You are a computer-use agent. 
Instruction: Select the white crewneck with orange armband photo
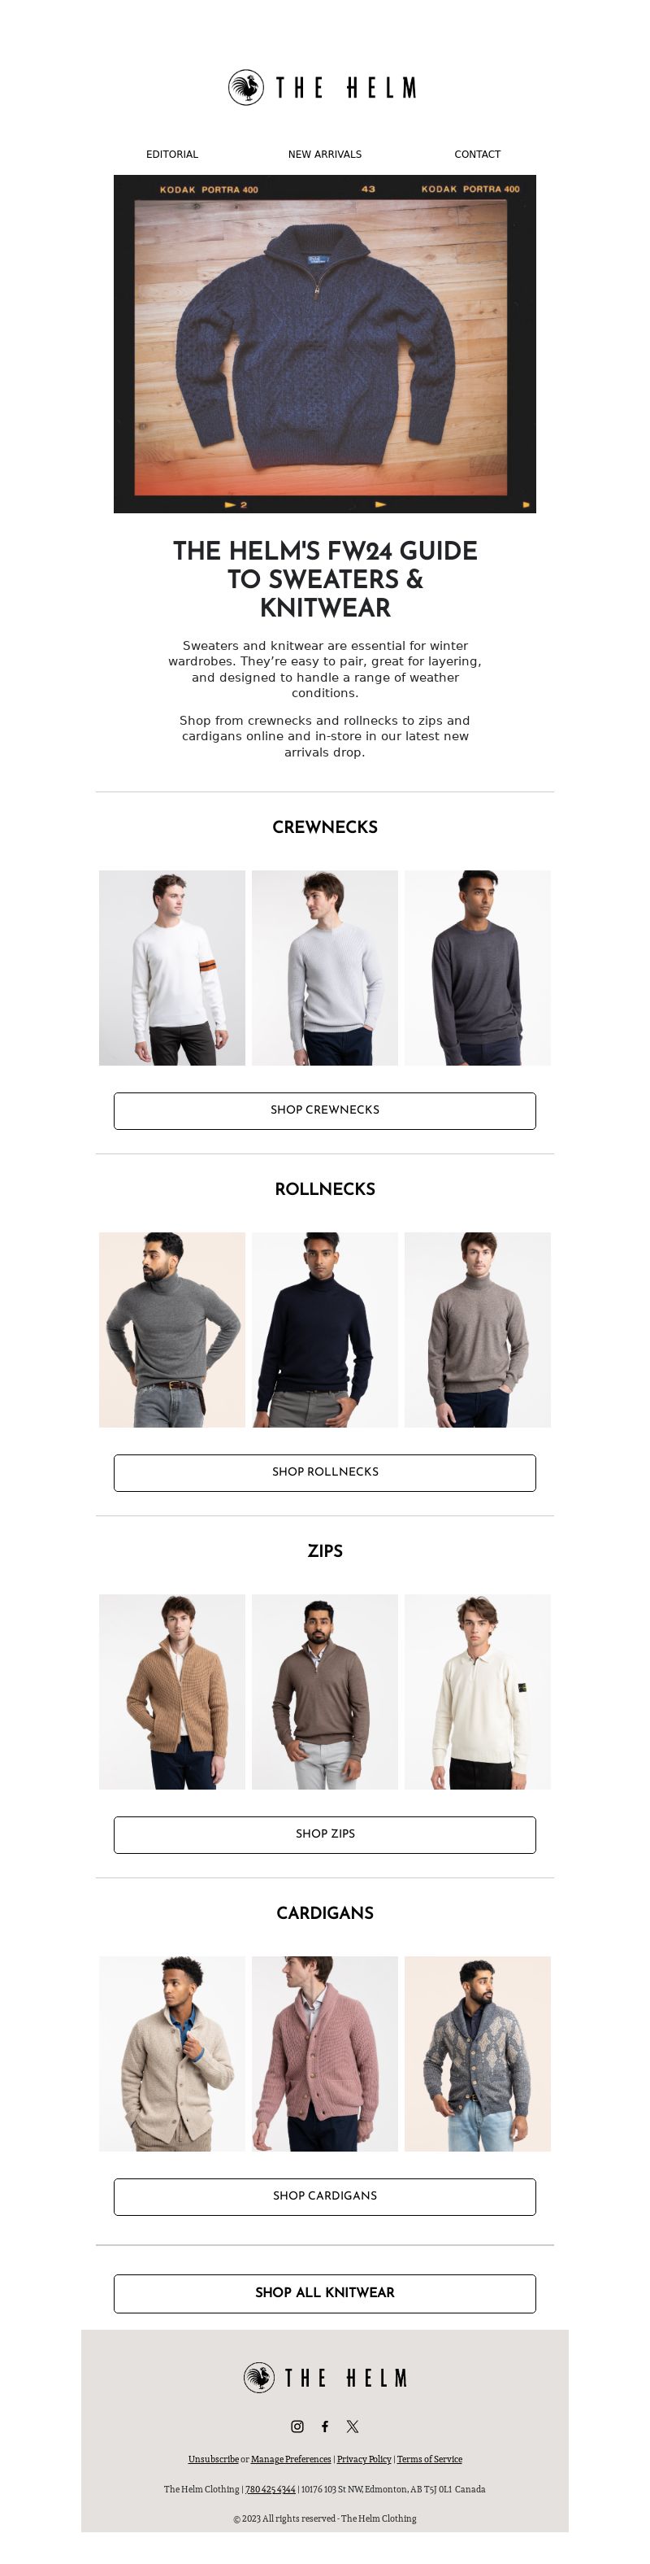coord(172,967)
